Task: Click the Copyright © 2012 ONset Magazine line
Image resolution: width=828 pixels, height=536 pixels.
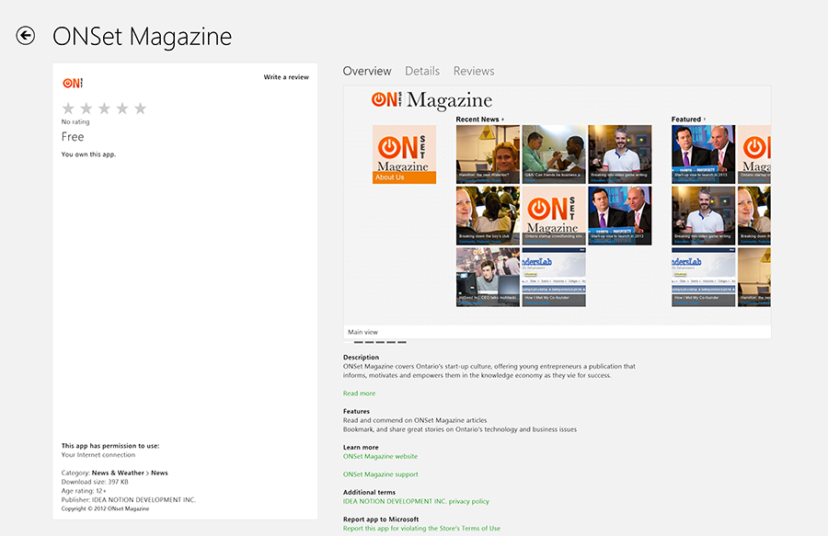Action: pyautogui.click(x=105, y=508)
